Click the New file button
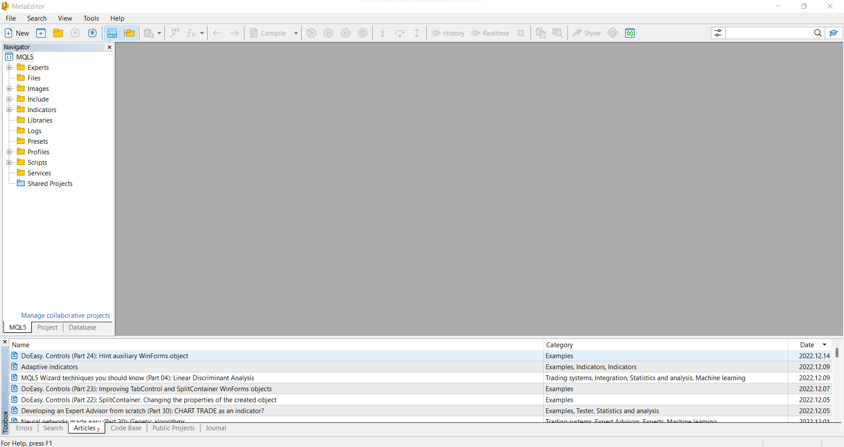The width and height of the screenshot is (844, 447). point(17,33)
